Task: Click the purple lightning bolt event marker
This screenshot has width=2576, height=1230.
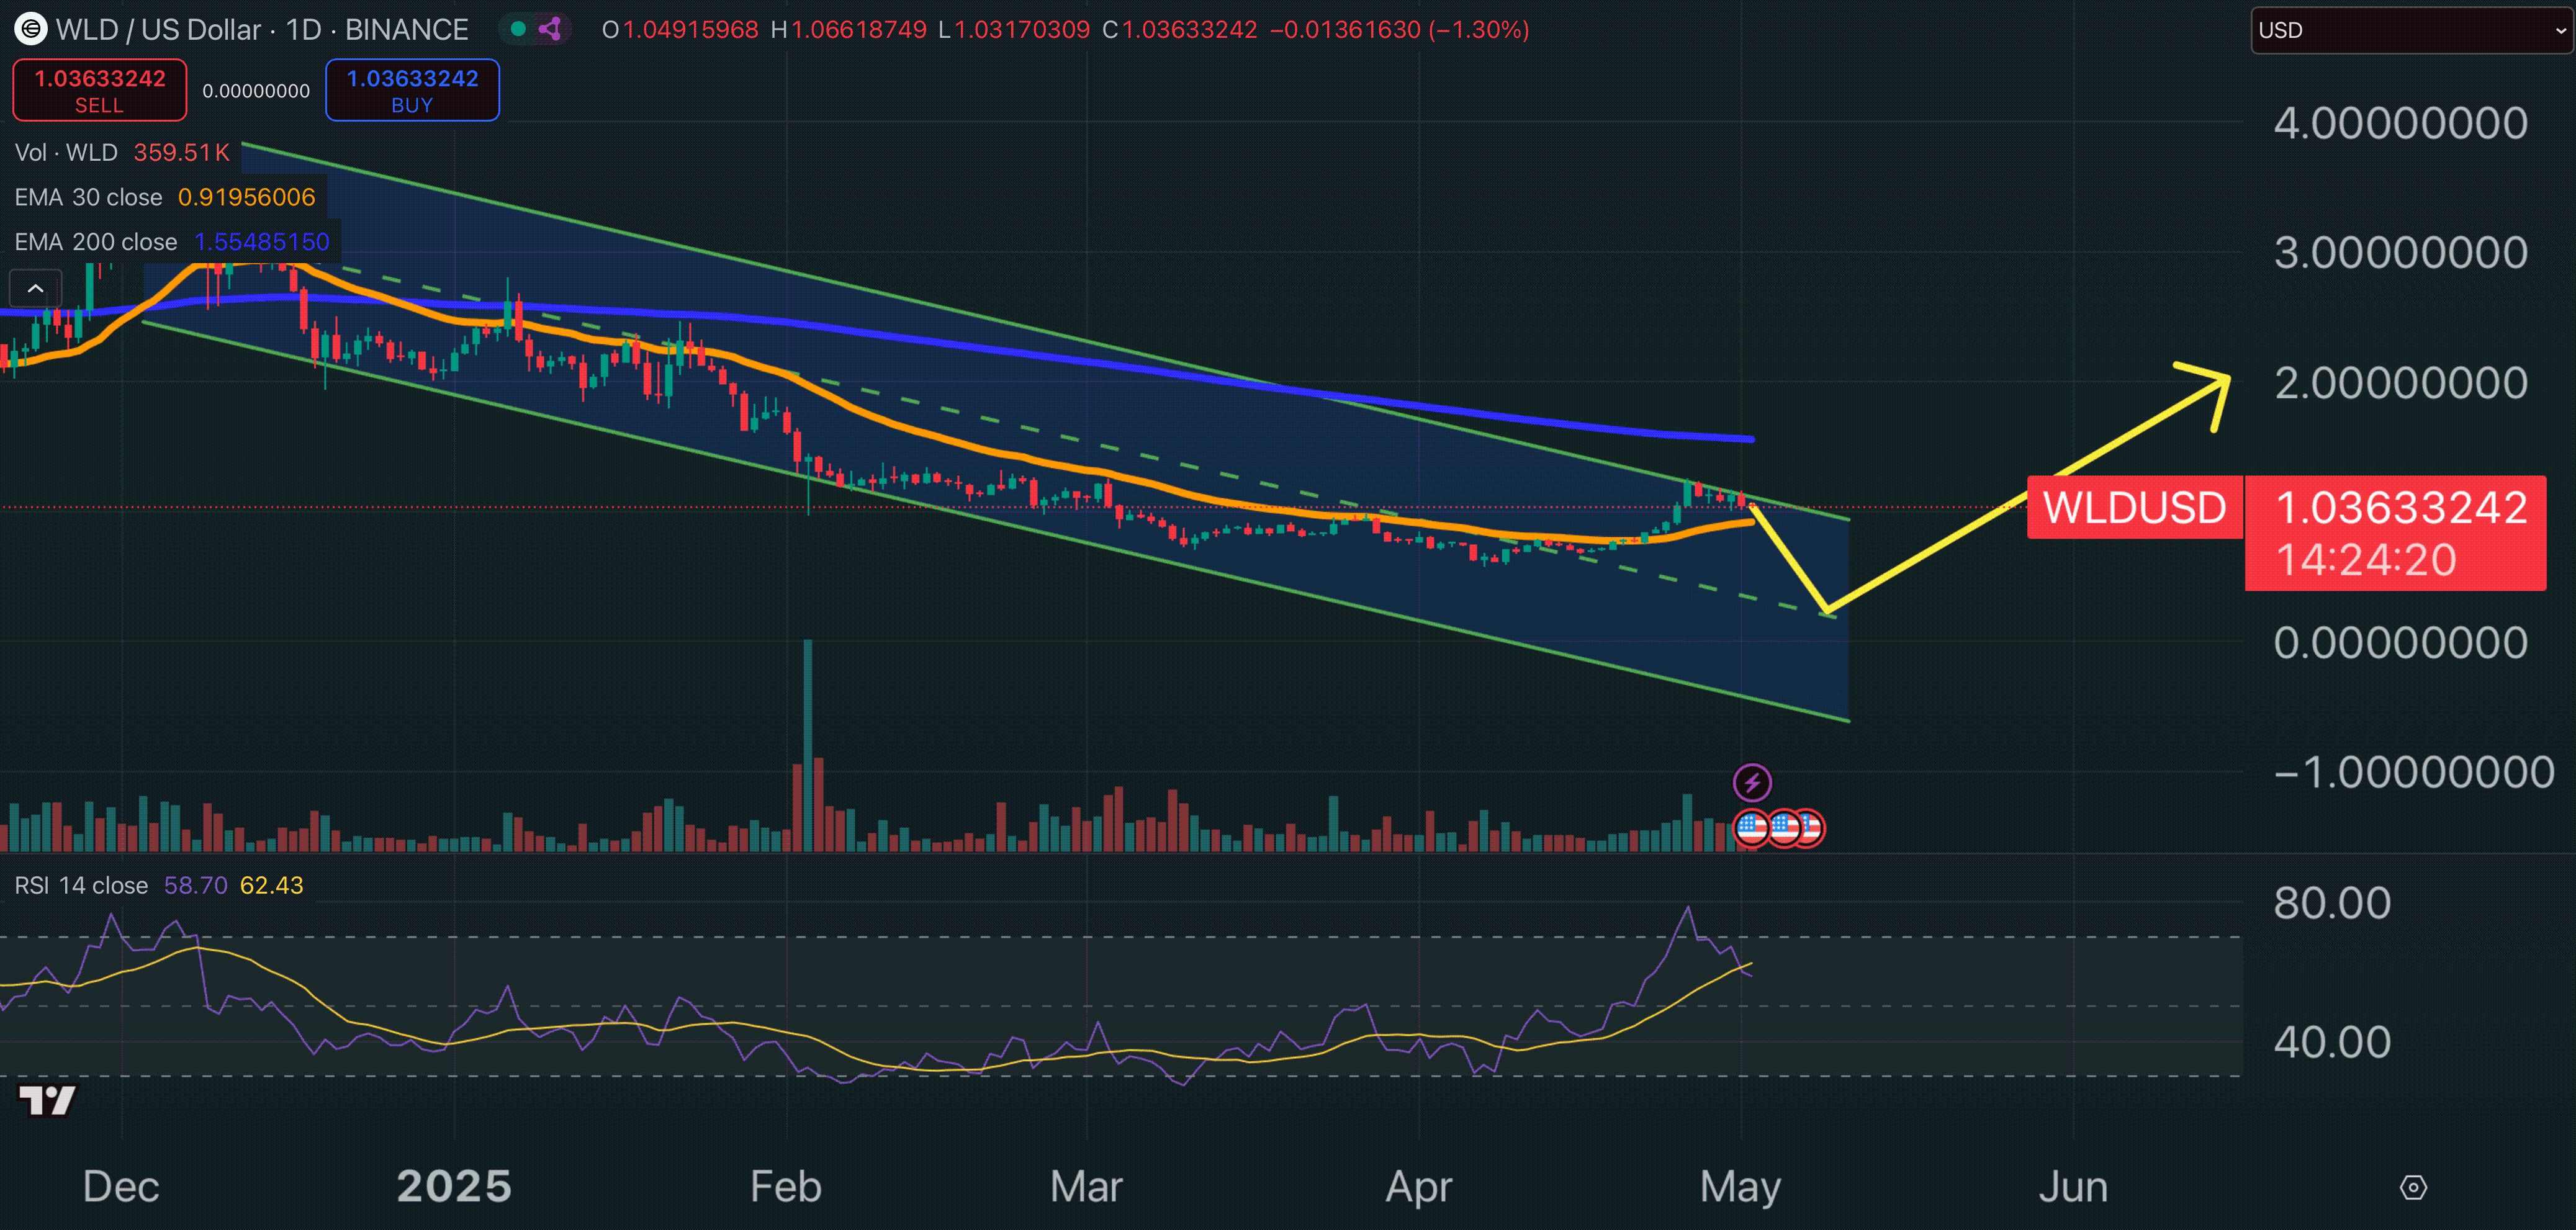Action: pos(1752,782)
